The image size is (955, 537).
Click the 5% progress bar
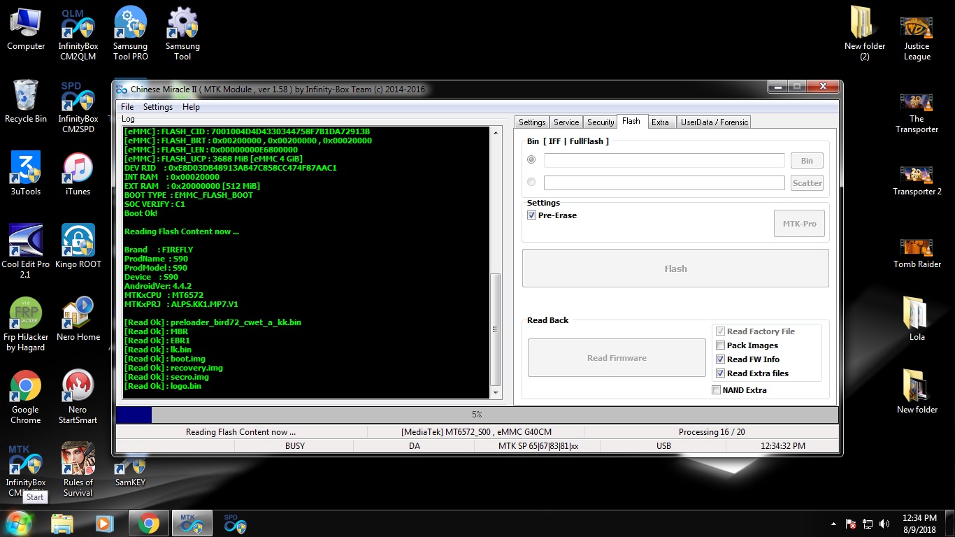click(477, 415)
